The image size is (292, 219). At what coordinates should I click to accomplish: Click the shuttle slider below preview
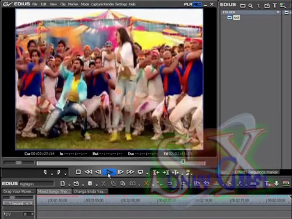[19, 162]
